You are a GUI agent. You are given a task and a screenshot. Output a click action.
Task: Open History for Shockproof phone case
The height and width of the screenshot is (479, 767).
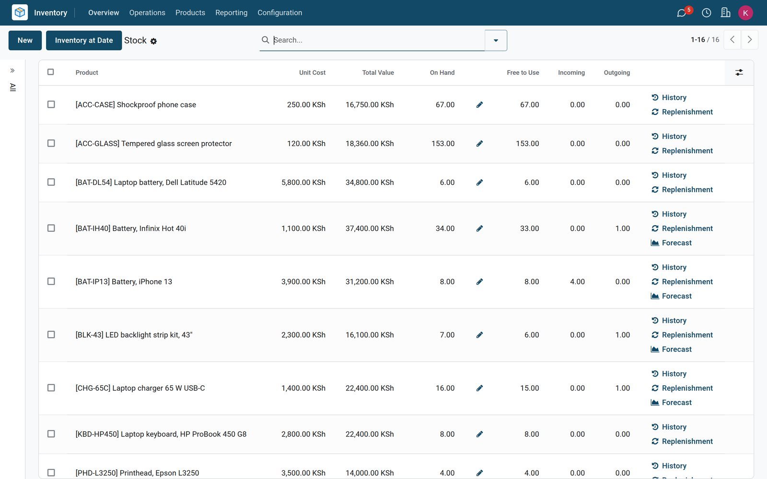click(669, 98)
